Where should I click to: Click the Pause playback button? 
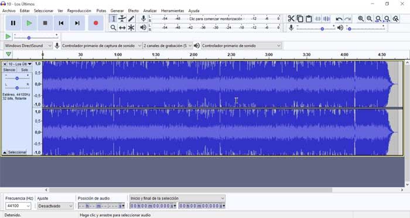[13, 23]
